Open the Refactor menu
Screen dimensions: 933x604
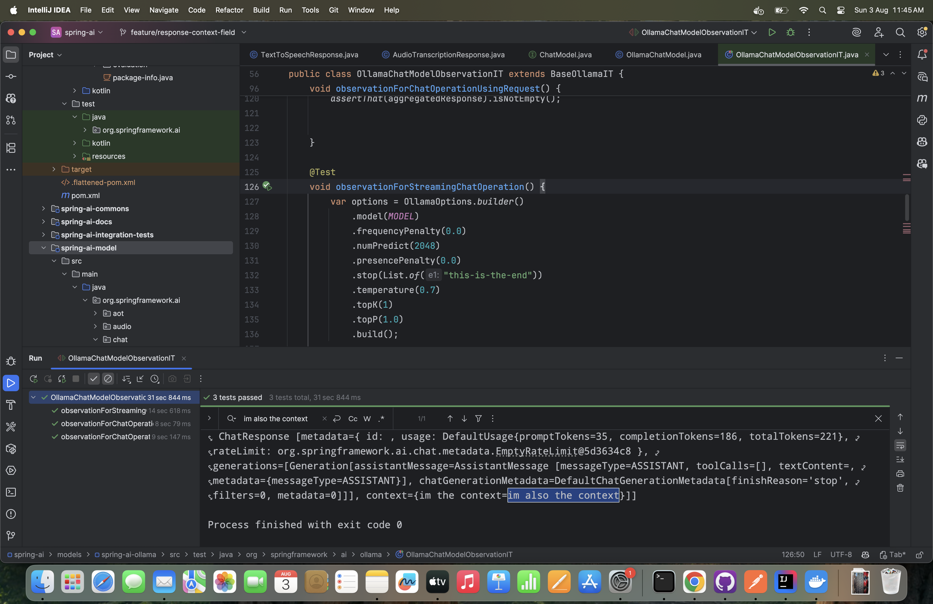(229, 10)
